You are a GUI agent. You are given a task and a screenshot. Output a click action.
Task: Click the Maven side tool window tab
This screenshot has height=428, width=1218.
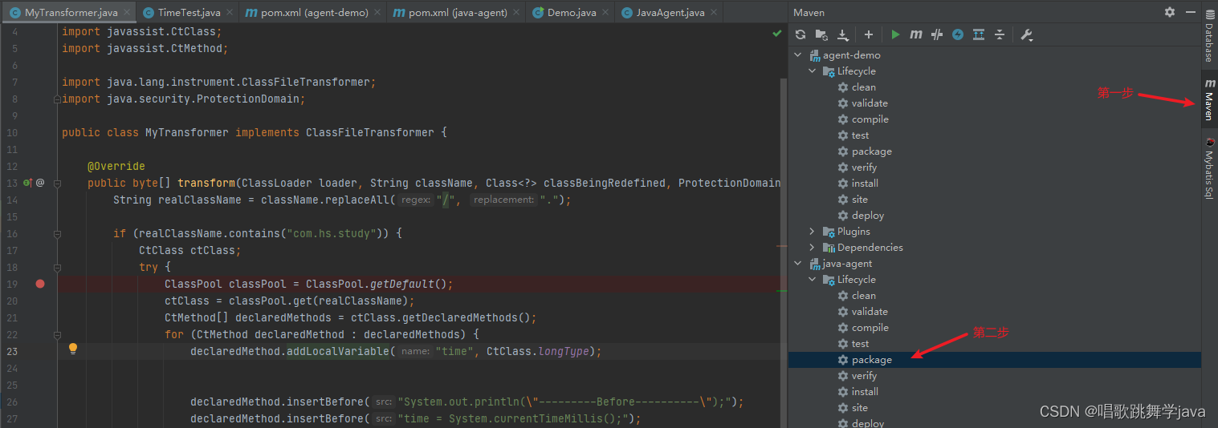[1209, 100]
